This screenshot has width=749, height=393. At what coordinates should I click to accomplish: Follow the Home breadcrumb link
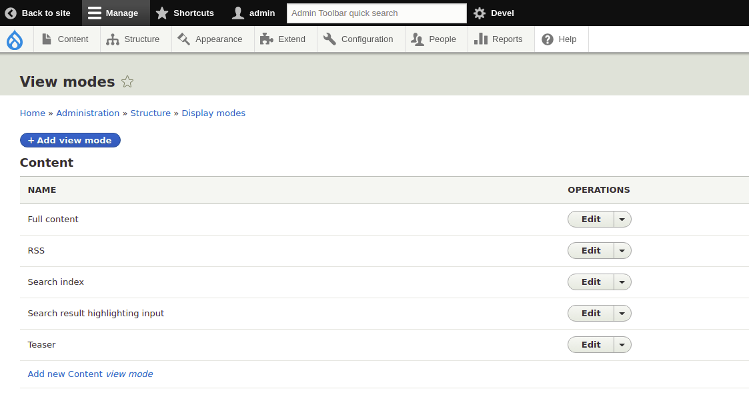pyautogui.click(x=33, y=113)
